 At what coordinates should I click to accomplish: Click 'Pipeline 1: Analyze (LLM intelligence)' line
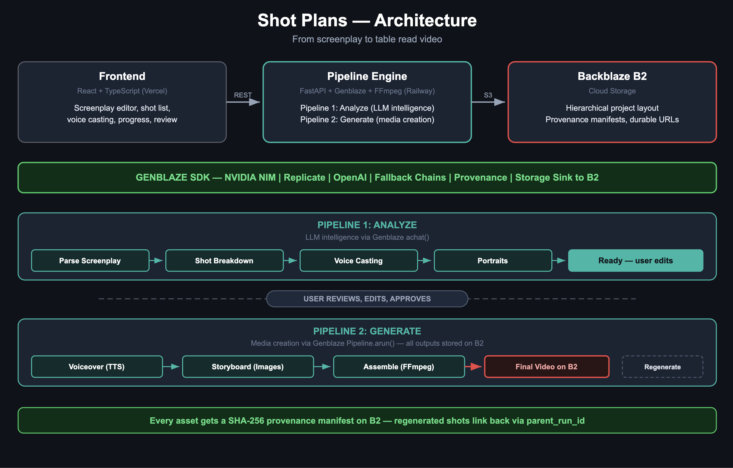(x=367, y=108)
